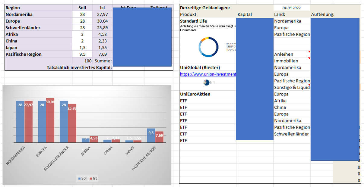The height and width of the screenshot is (187, 364).
Task: Select the small UniGlobal pie chart thumbnail
Action: pos(207,82)
